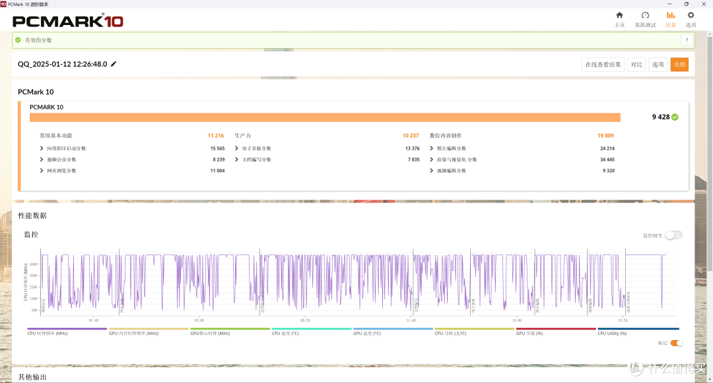Expand the 应用程序启动分数 row
This screenshot has height=383, width=713.
(x=42, y=148)
